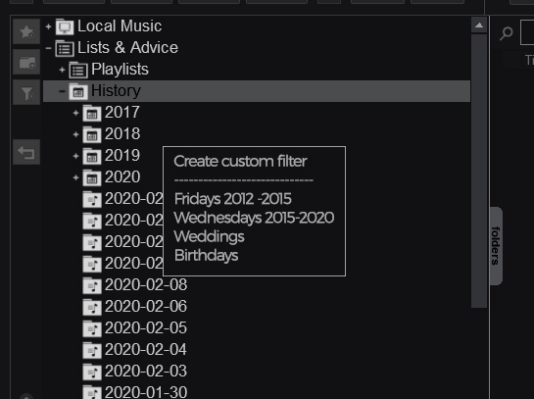Expand the 2019 history year
This screenshot has width=534, height=399.
pyautogui.click(x=75, y=156)
